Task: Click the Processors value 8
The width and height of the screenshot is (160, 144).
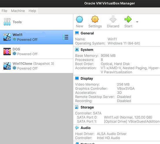Action: pyautogui.click(x=102, y=60)
